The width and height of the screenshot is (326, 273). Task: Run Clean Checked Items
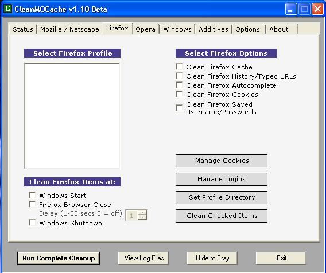tap(222, 216)
